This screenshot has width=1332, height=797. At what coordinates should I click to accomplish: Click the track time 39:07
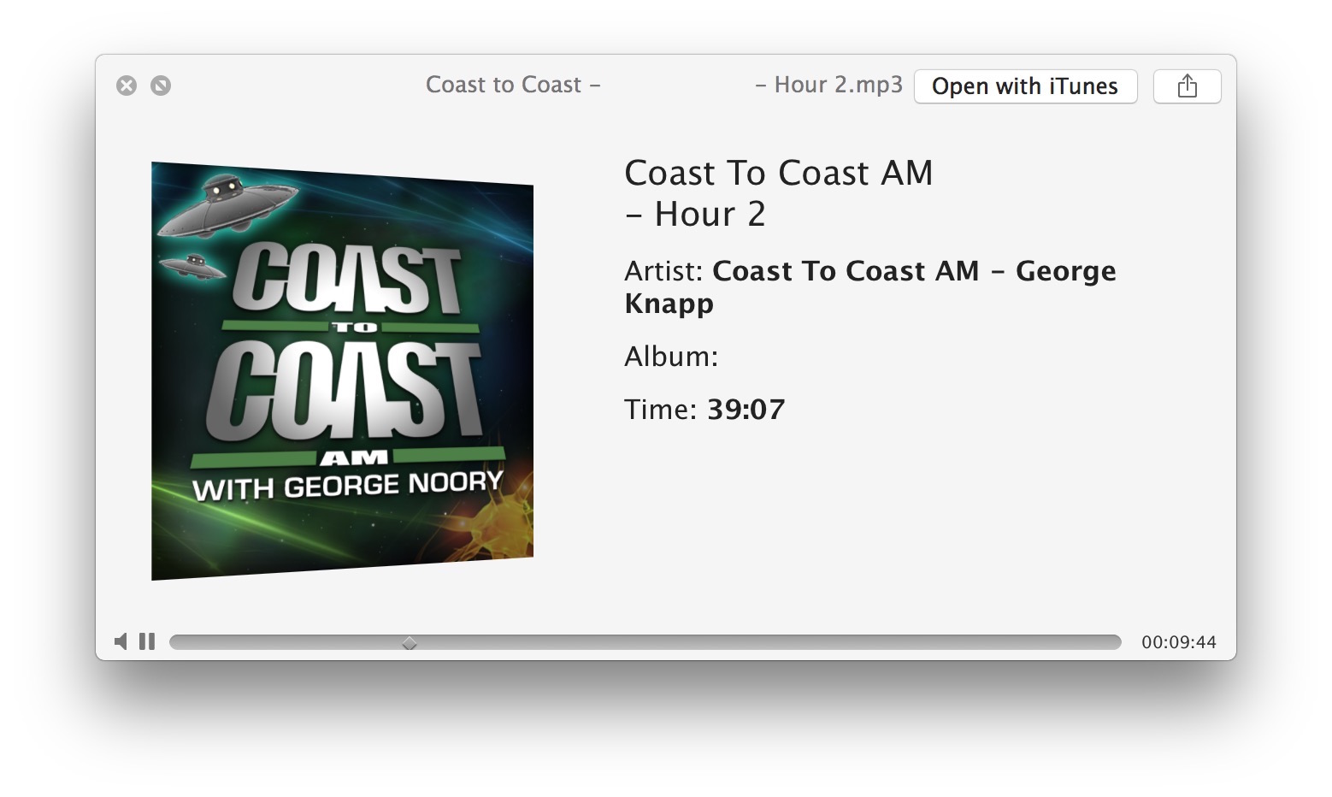(x=746, y=410)
